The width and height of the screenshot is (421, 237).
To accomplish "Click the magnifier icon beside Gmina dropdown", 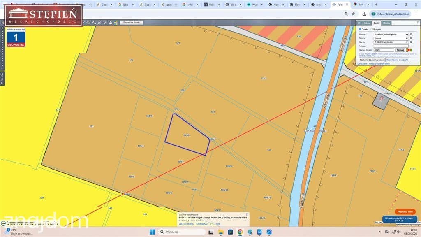I will (x=411, y=38).
